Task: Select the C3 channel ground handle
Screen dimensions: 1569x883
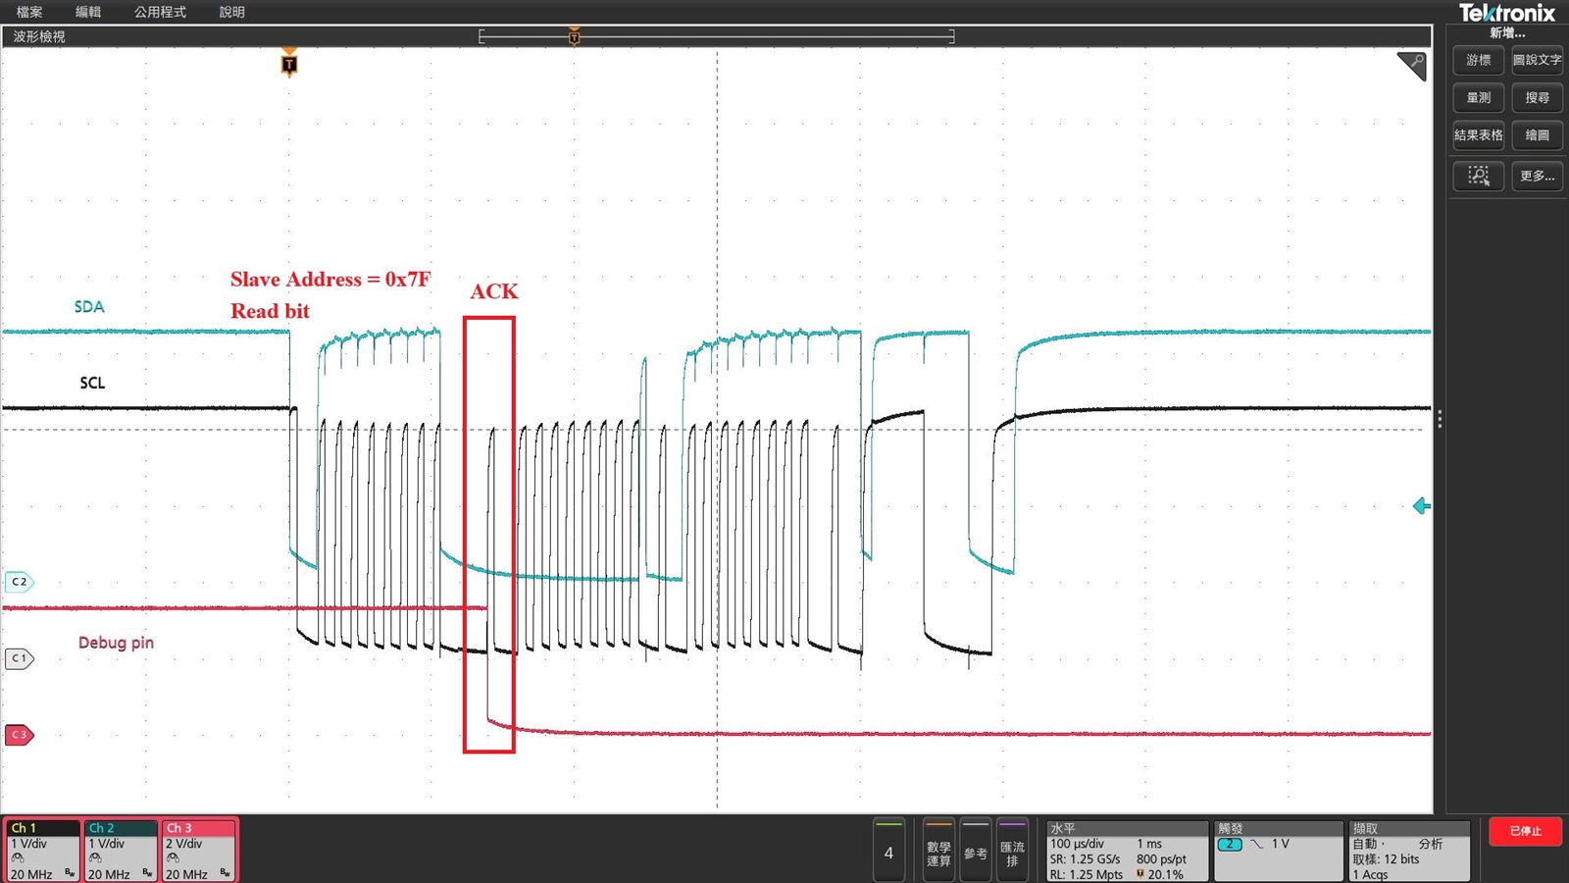Action: point(19,735)
